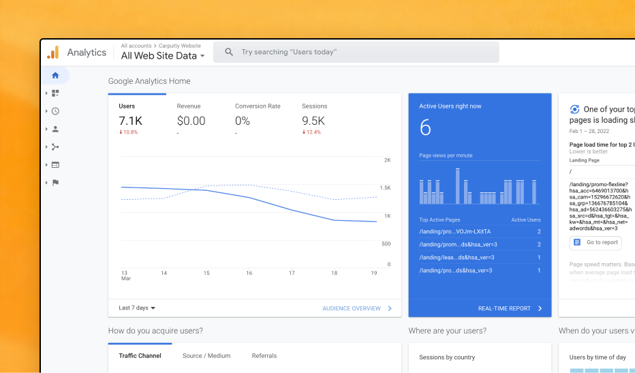635x373 pixels.
Task: Switch to the Referrals tab
Action: [264, 355]
